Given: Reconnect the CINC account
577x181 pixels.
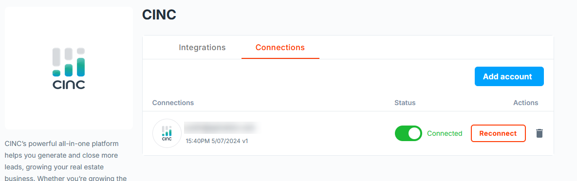Looking at the screenshot, I should (498, 133).
